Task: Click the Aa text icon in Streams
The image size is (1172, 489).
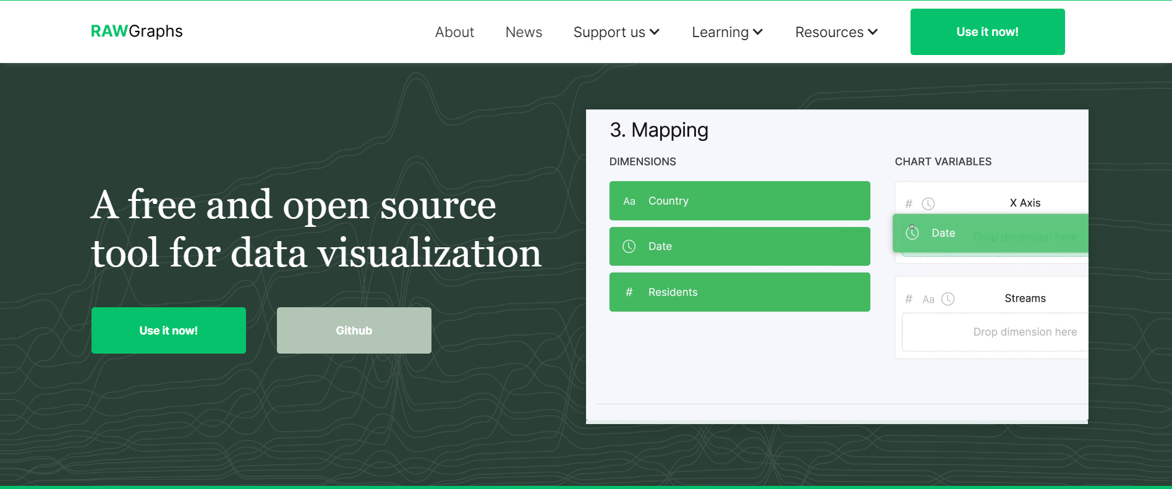Action: pyautogui.click(x=928, y=299)
